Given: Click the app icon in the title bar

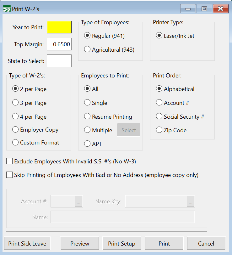Looking at the screenshot, I should pos(7,9).
